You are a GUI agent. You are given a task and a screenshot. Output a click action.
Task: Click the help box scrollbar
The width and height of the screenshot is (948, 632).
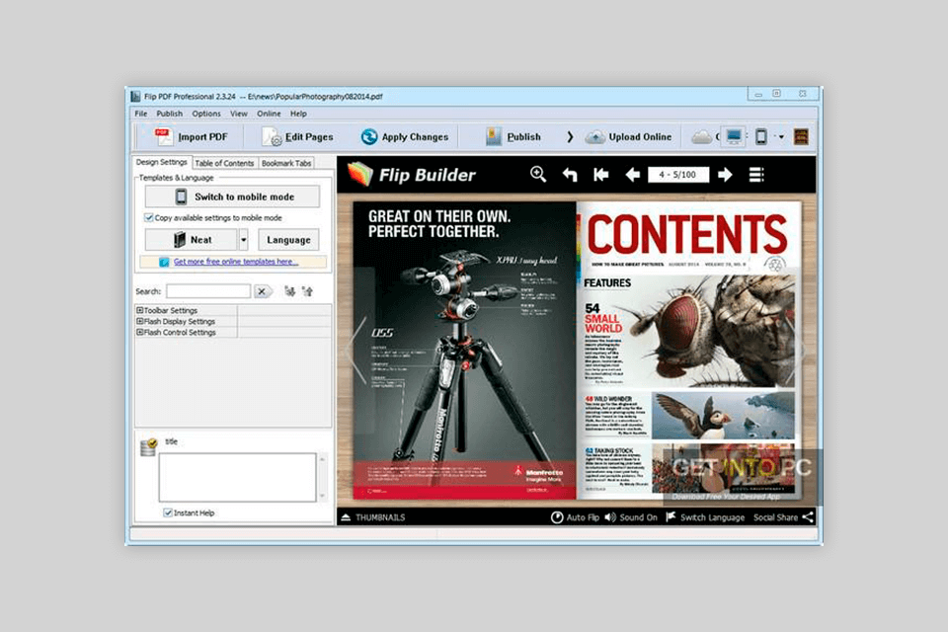coord(322,477)
